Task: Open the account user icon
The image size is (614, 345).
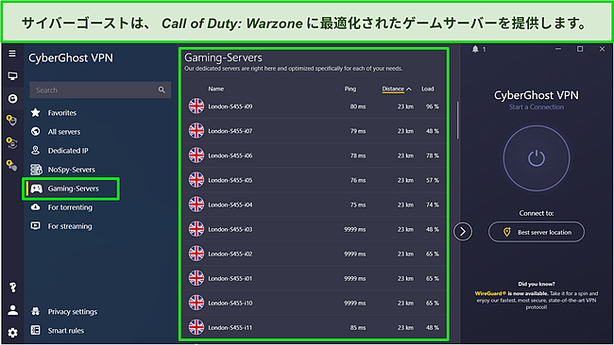Action: (x=12, y=310)
